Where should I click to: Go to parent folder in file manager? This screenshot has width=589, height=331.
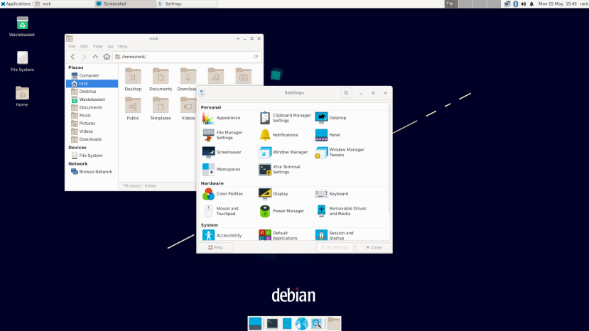95,57
